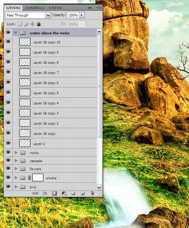Open the Layers panel options menu
189x228 pixels.
99,8
